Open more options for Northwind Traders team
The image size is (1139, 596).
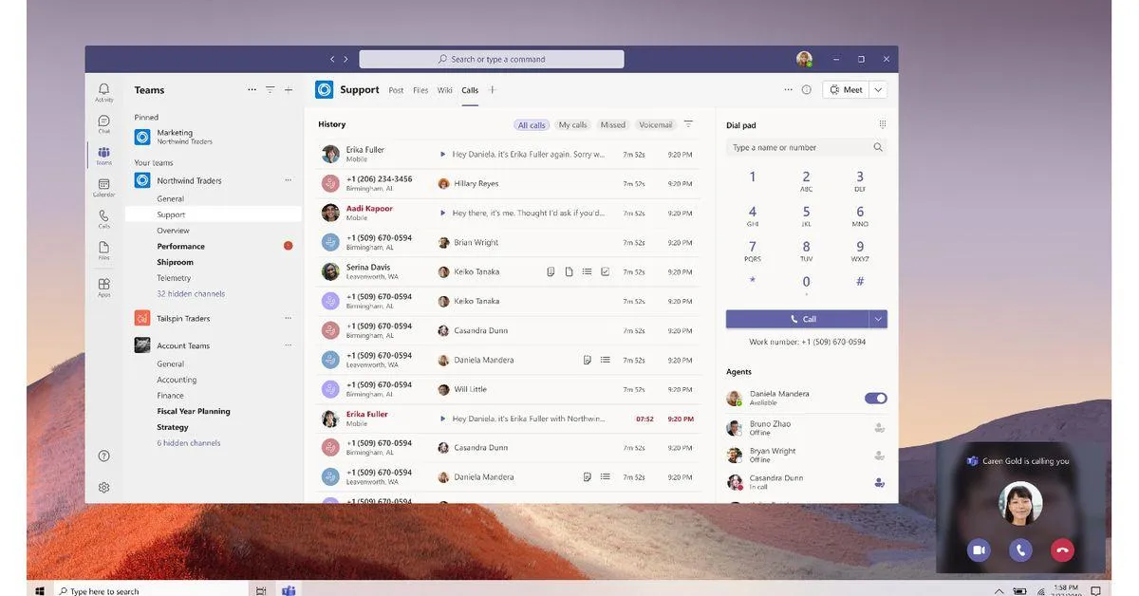289,180
